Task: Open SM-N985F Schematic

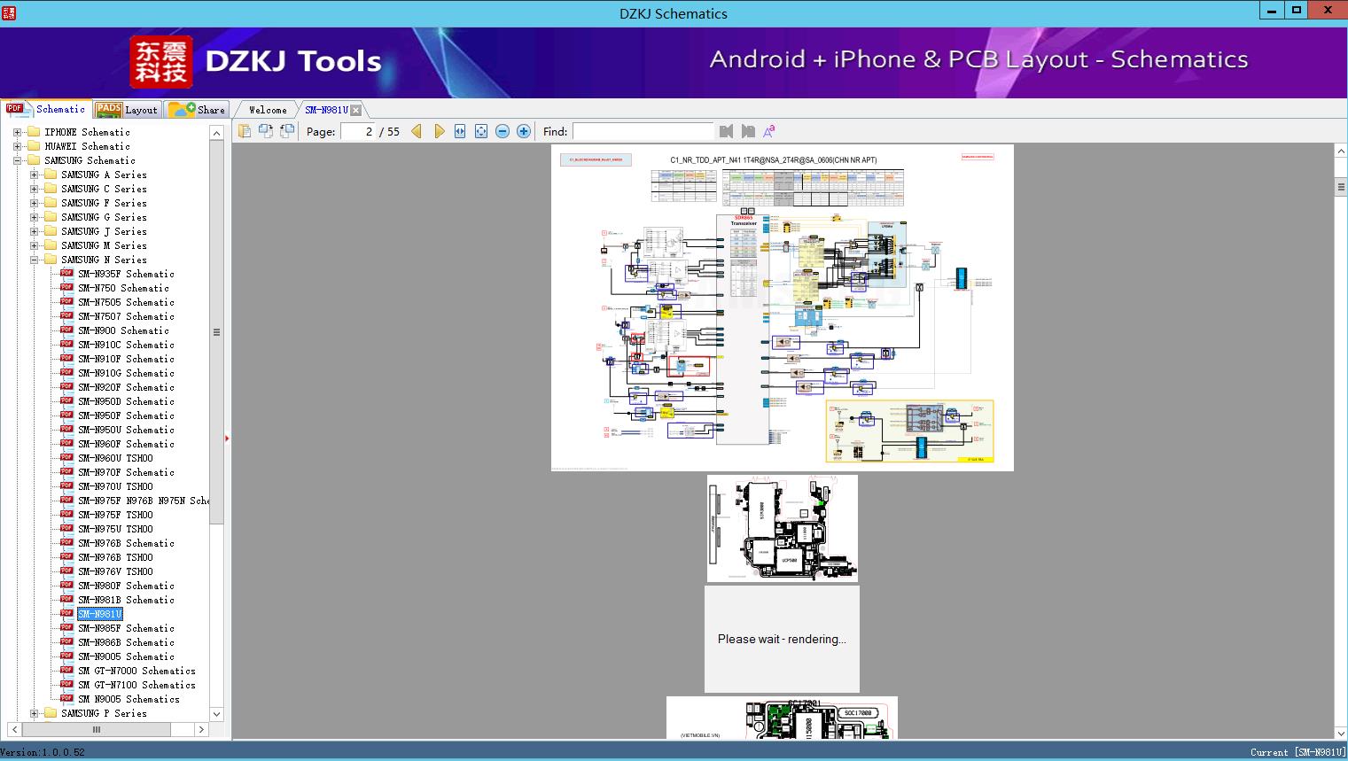Action: pyautogui.click(x=126, y=628)
